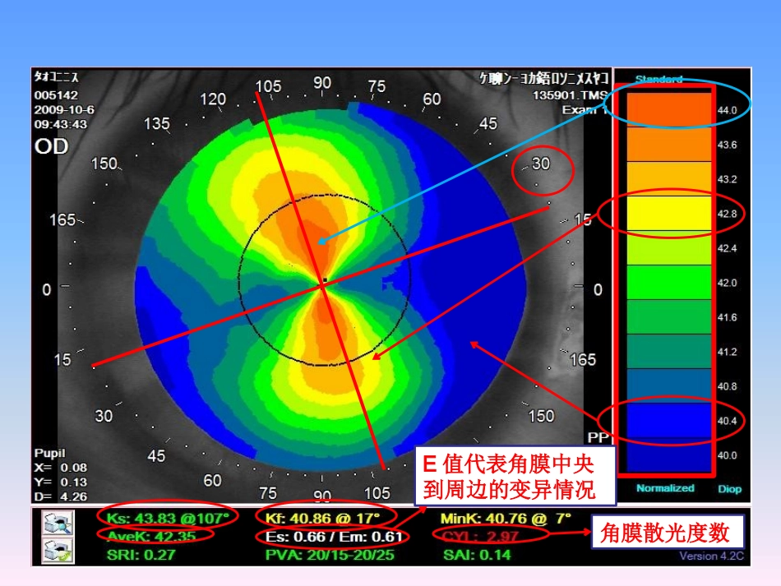Image resolution: width=781 pixels, height=586 pixels.
Task: Click the Diop unit label
Action: click(x=728, y=489)
